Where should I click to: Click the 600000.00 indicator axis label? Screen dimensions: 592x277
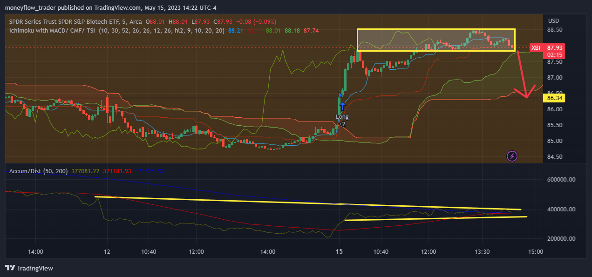tap(562, 180)
